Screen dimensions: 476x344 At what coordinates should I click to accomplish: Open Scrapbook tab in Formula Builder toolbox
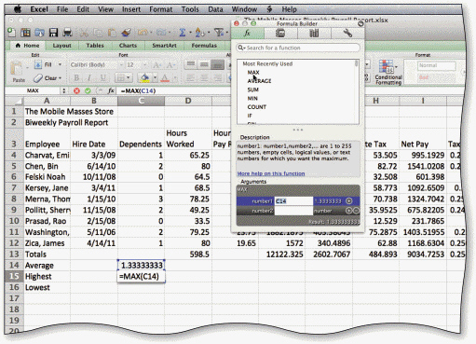point(280,33)
